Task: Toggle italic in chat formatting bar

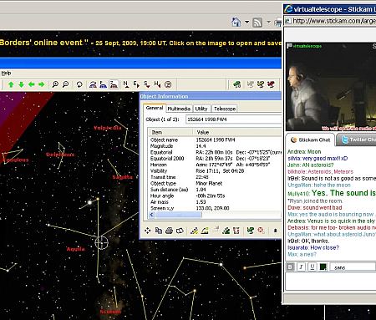Action: [x=301, y=267]
